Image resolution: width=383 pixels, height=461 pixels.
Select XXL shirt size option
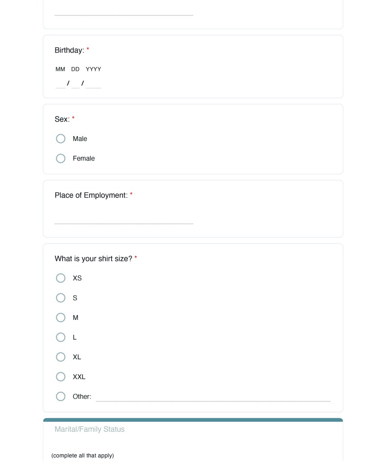(x=61, y=377)
